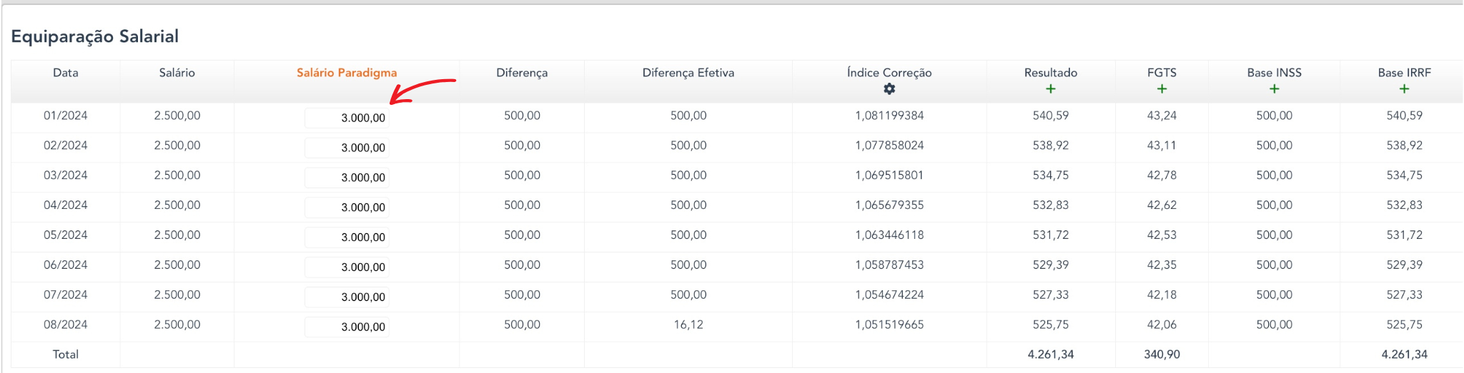Select the 01/2024 date cell
This screenshot has height=373, width=1464.
click(x=66, y=116)
